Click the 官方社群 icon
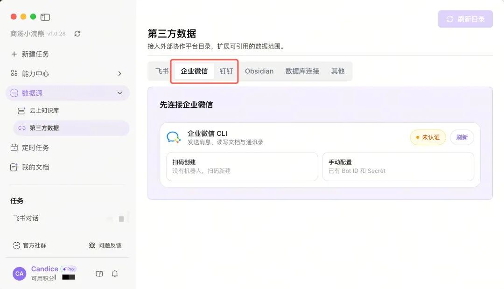504x289 pixels. click(16, 246)
